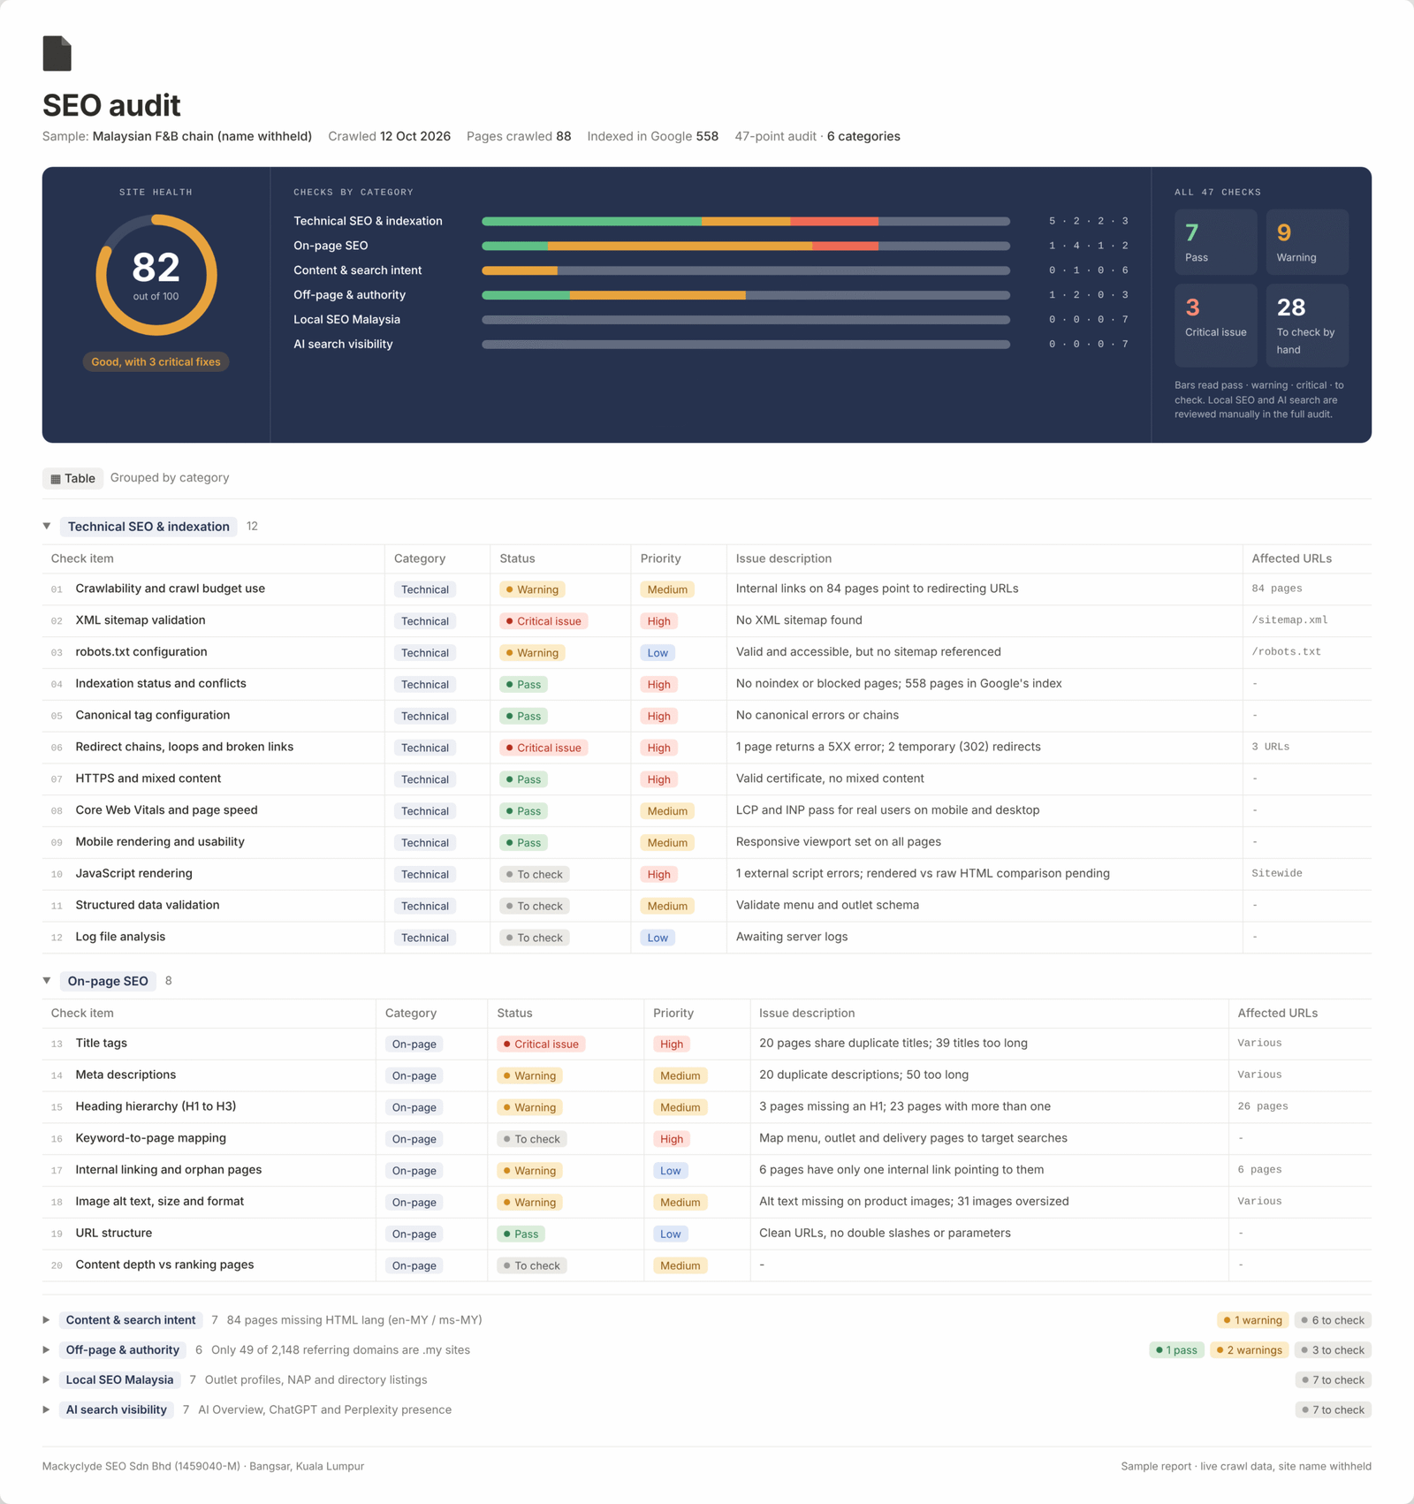Click the Pass status on URL structure
The width and height of the screenshot is (1414, 1504).
coord(521,1234)
